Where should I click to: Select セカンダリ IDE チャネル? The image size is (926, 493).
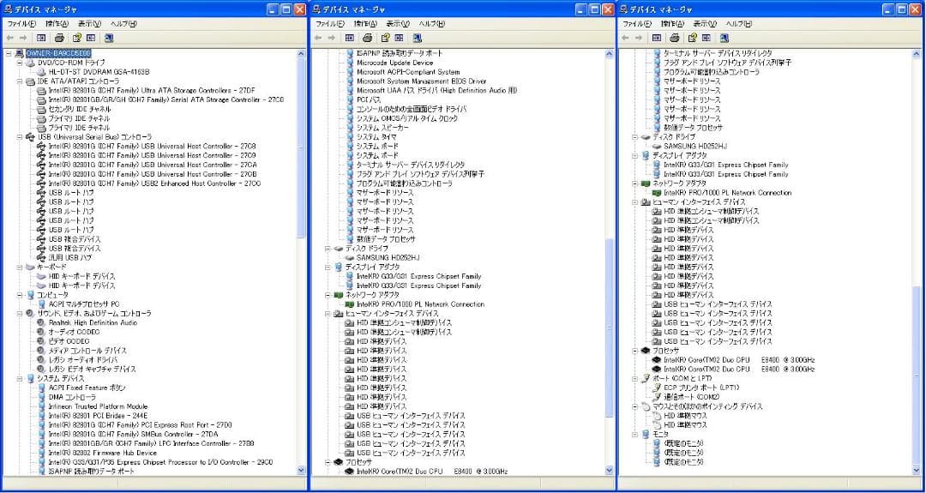pos(79,109)
